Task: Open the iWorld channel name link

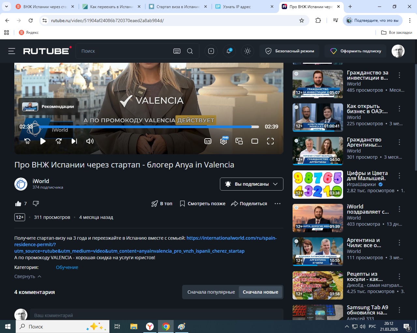Action: click(41, 181)
